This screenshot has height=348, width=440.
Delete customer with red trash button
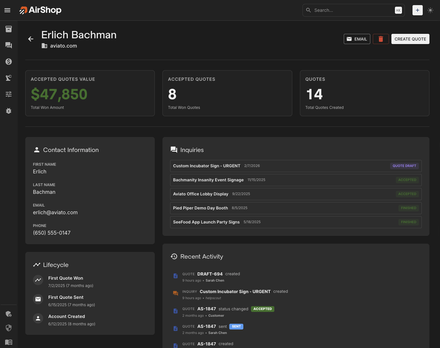(381, 39)
